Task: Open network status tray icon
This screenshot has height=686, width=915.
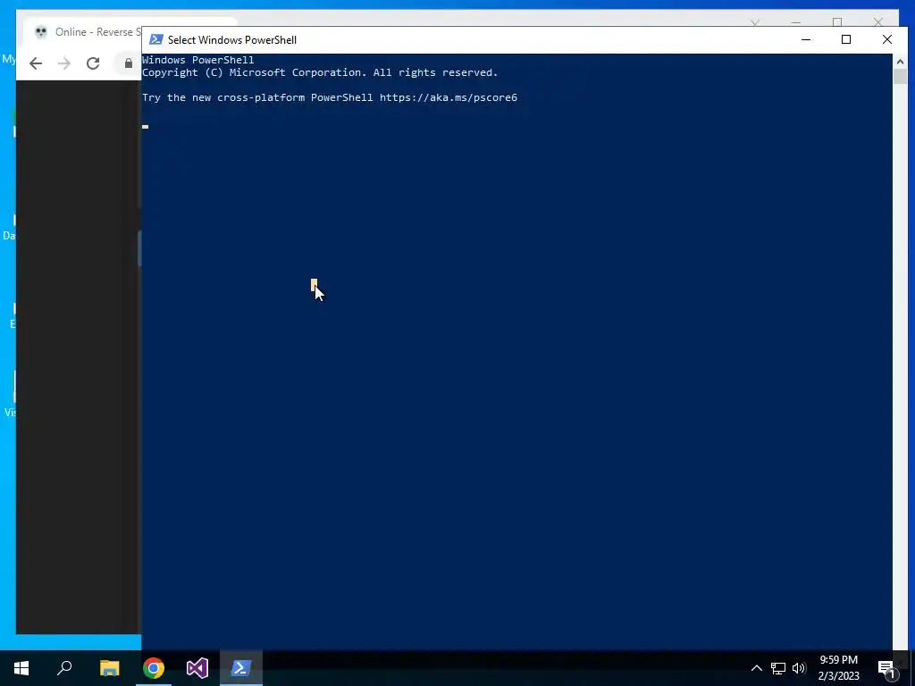Action: pos(778,668)
